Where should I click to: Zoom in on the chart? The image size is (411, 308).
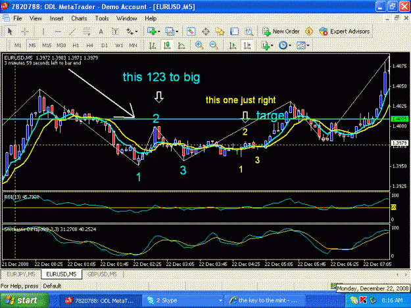(x=199, y=45)
